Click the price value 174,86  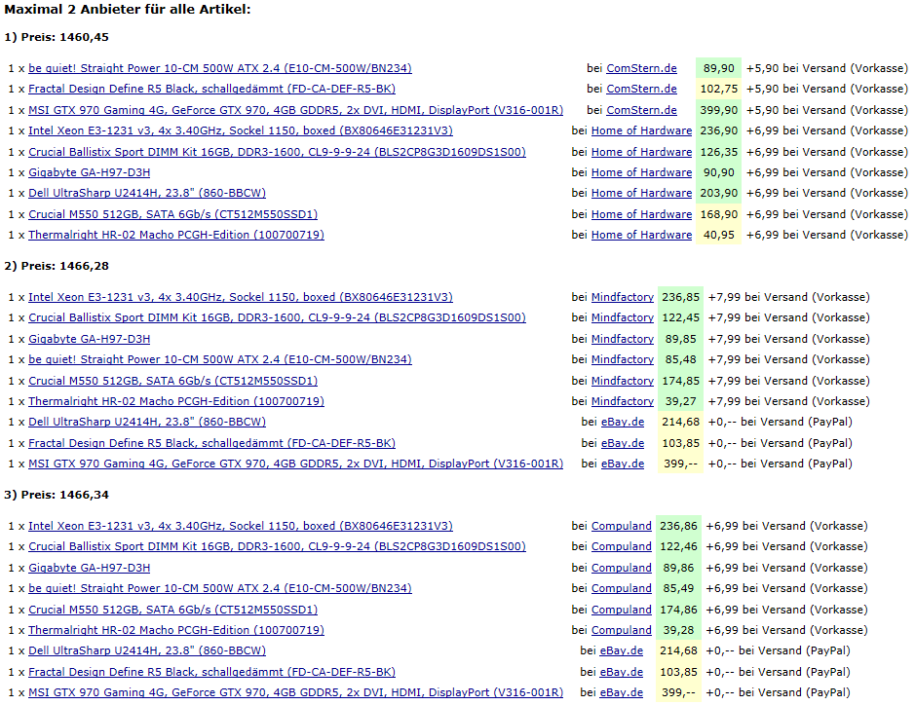point(678,610)
